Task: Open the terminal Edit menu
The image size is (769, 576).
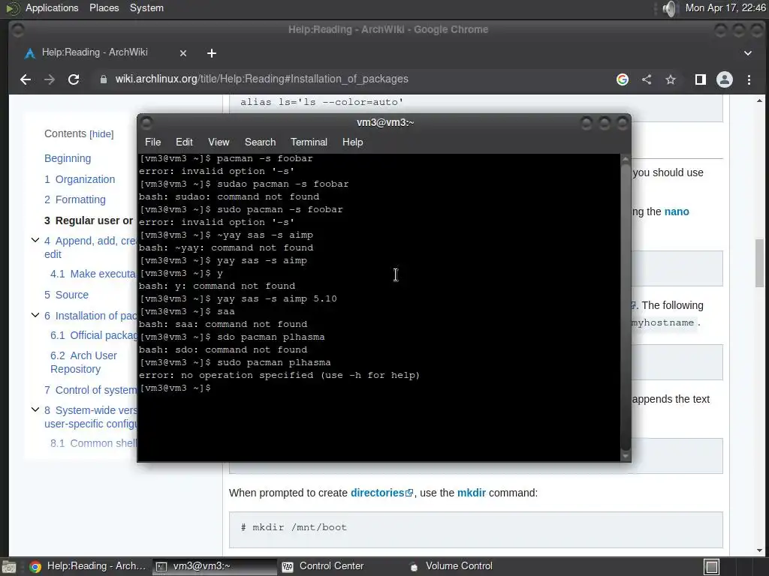Action: click(184, 142)
